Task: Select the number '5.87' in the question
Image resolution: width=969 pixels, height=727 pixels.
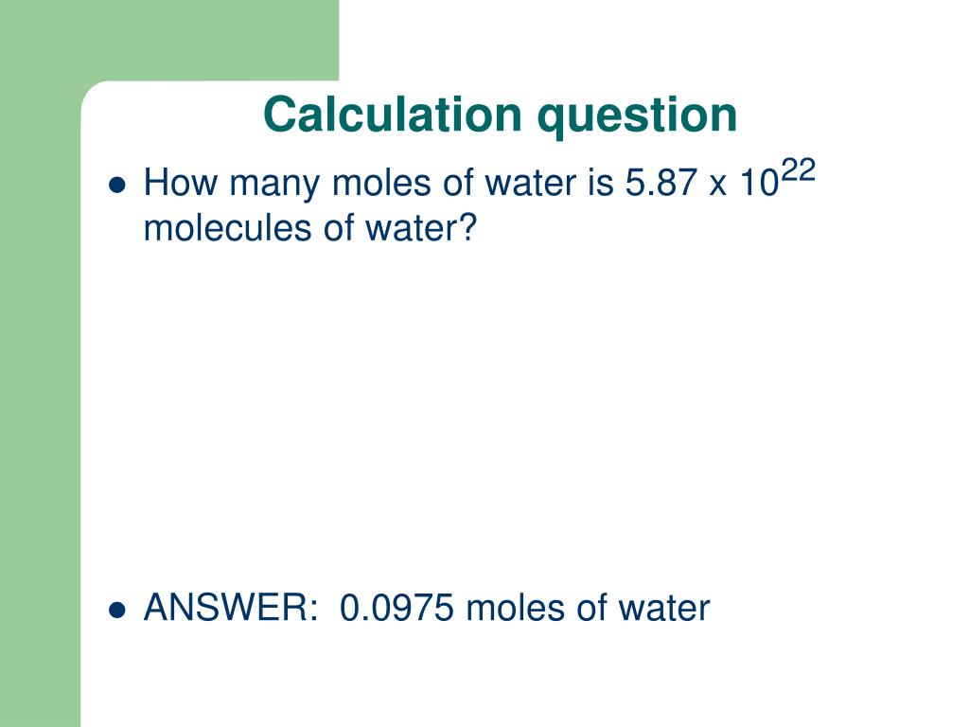Action: (x=661, y=183)
